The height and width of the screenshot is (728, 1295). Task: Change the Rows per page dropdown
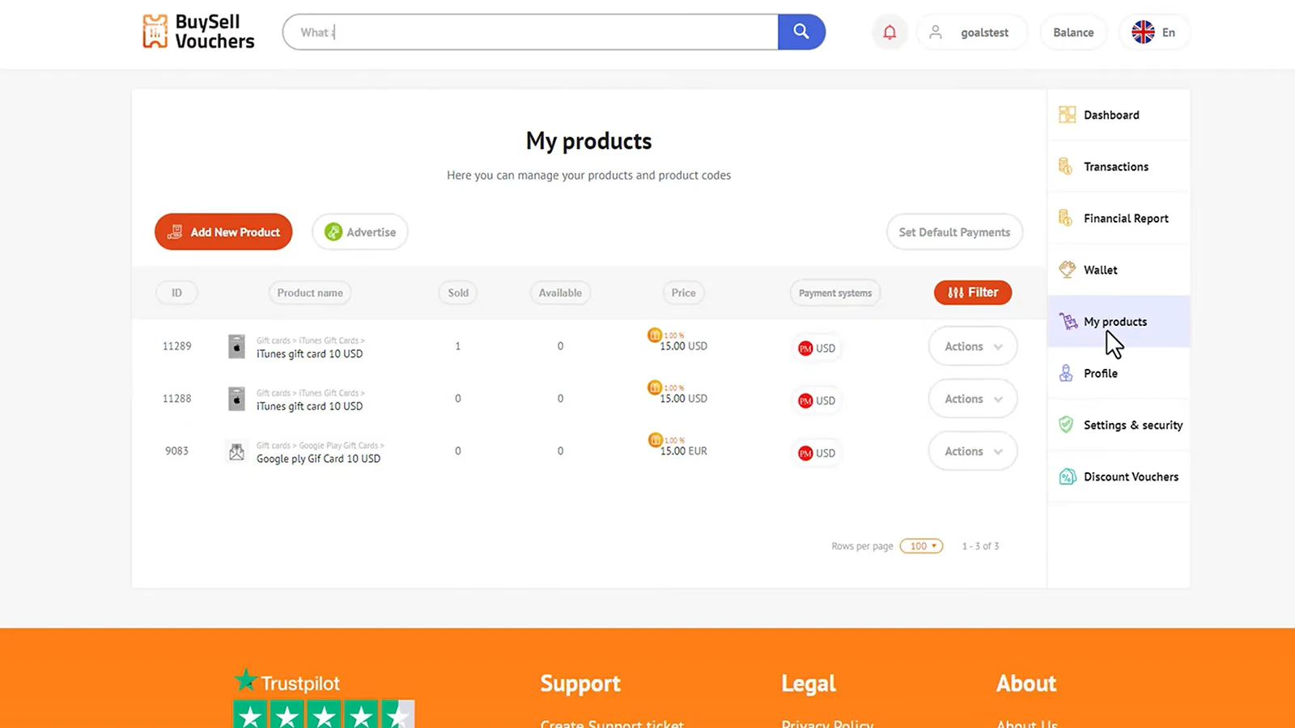[x=921, y=546]
